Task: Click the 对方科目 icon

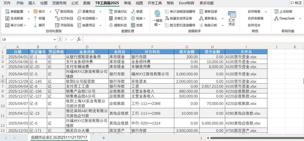Action: 57,18
